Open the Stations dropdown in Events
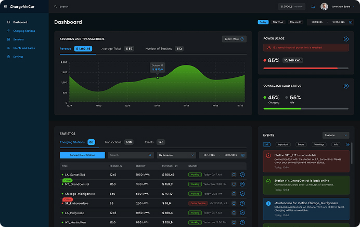 tap(336, 135)
